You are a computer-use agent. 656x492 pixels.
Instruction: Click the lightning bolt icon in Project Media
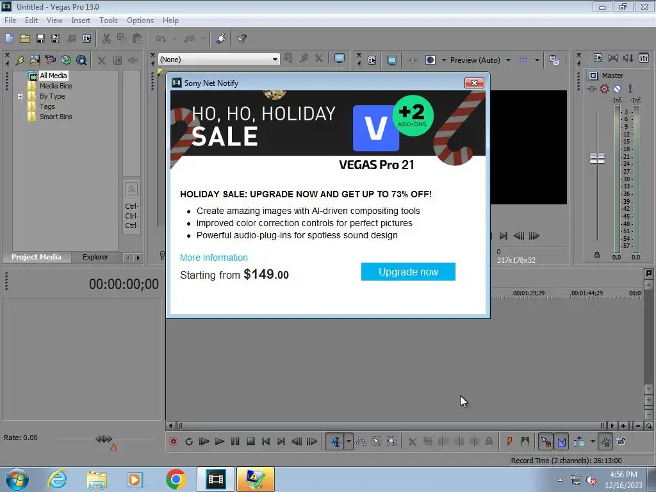20,60
